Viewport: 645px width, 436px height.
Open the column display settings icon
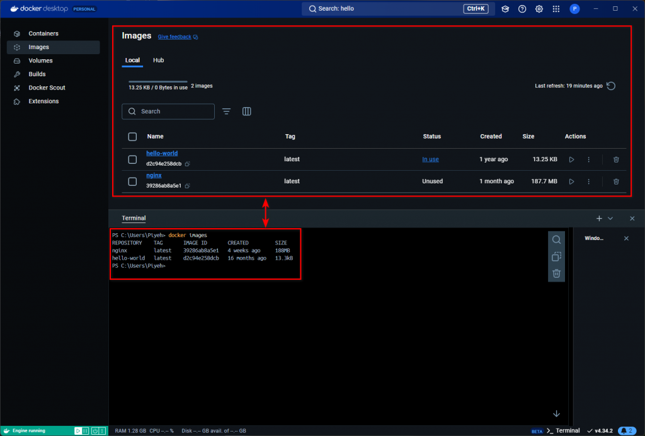246,112
